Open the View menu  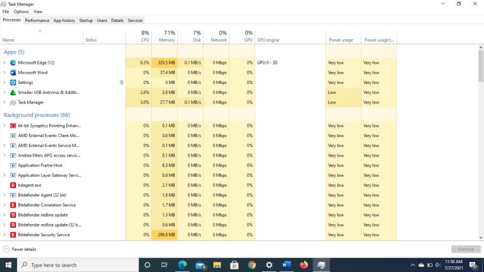click(x=38, y=11)
